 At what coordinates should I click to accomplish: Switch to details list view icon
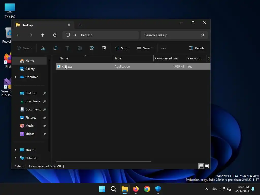pyautogui.click(x=201, y=166)
